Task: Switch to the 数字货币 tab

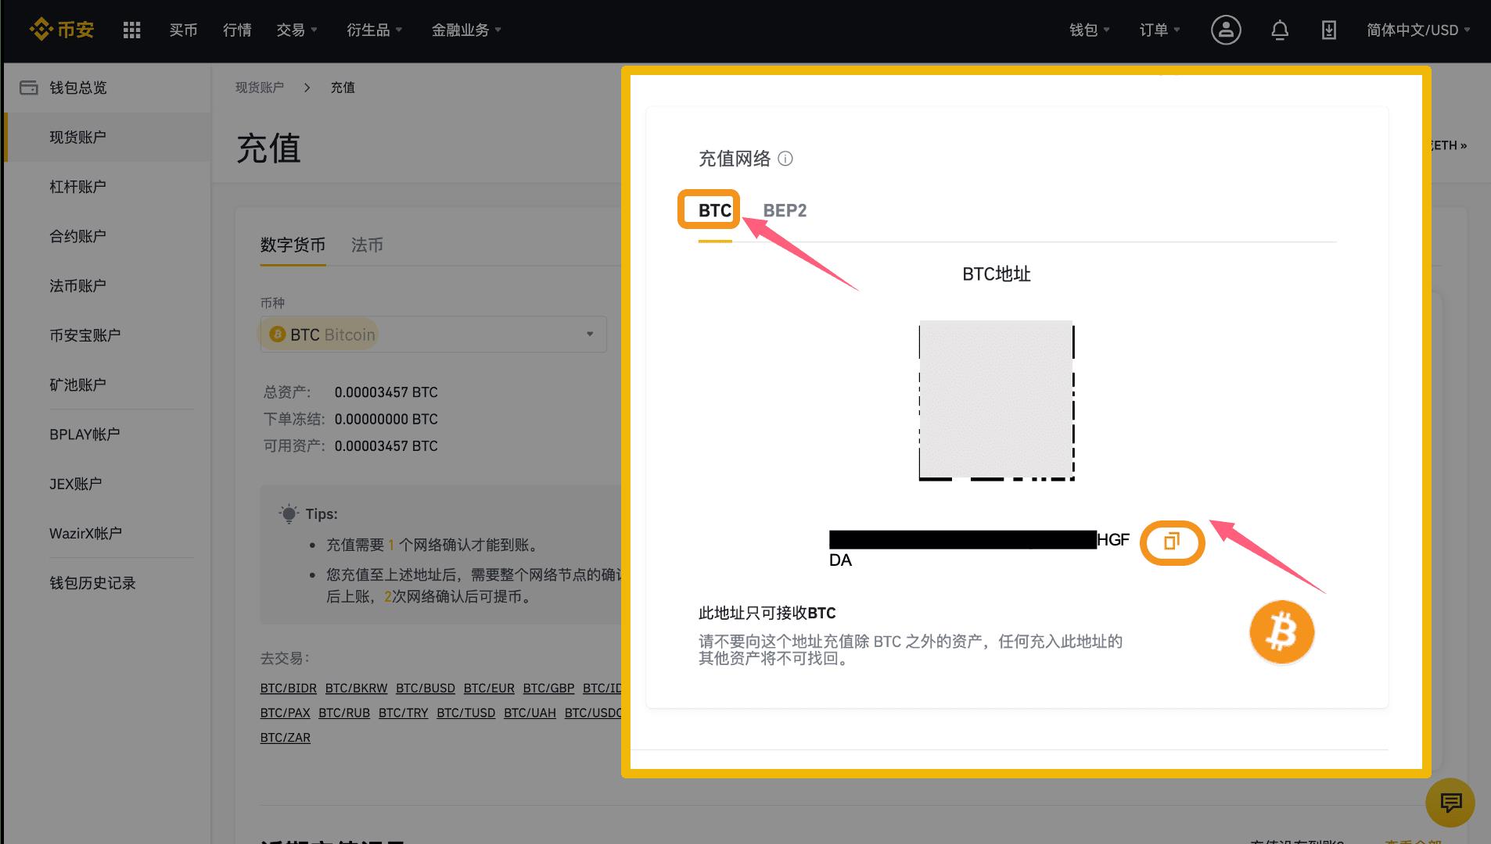Action: coord(293,245)
